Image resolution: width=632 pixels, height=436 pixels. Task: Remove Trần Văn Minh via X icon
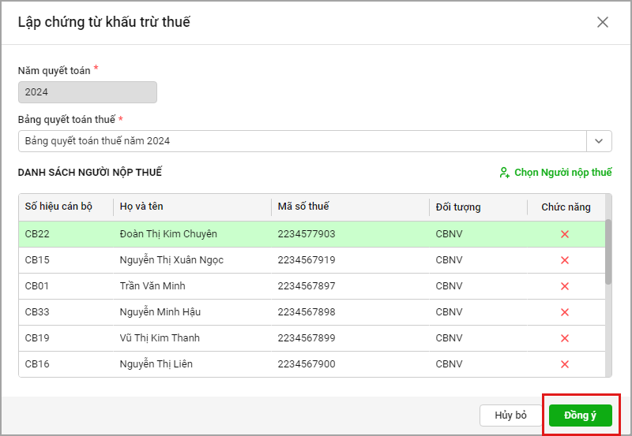coord(565,286)
